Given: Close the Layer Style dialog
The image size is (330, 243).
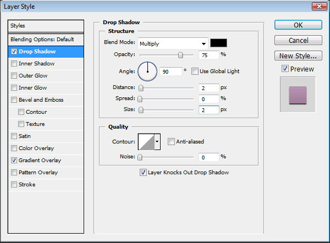Looking at the screenshot, I should [x=319, y=6].
